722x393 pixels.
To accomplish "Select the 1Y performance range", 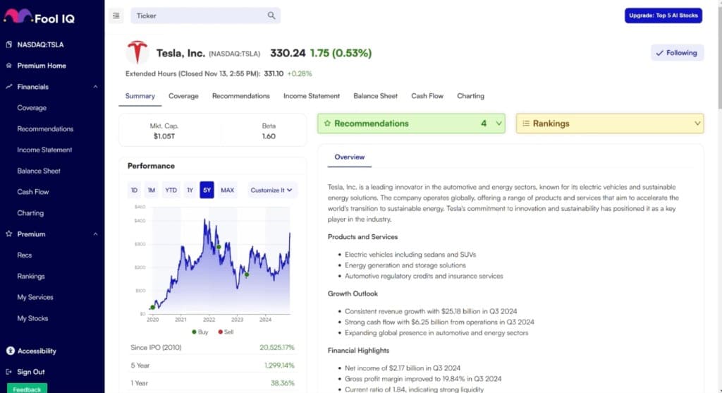I will point(190,190).
